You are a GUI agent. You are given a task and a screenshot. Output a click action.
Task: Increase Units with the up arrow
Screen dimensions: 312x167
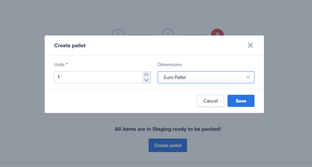coord(146,74)
